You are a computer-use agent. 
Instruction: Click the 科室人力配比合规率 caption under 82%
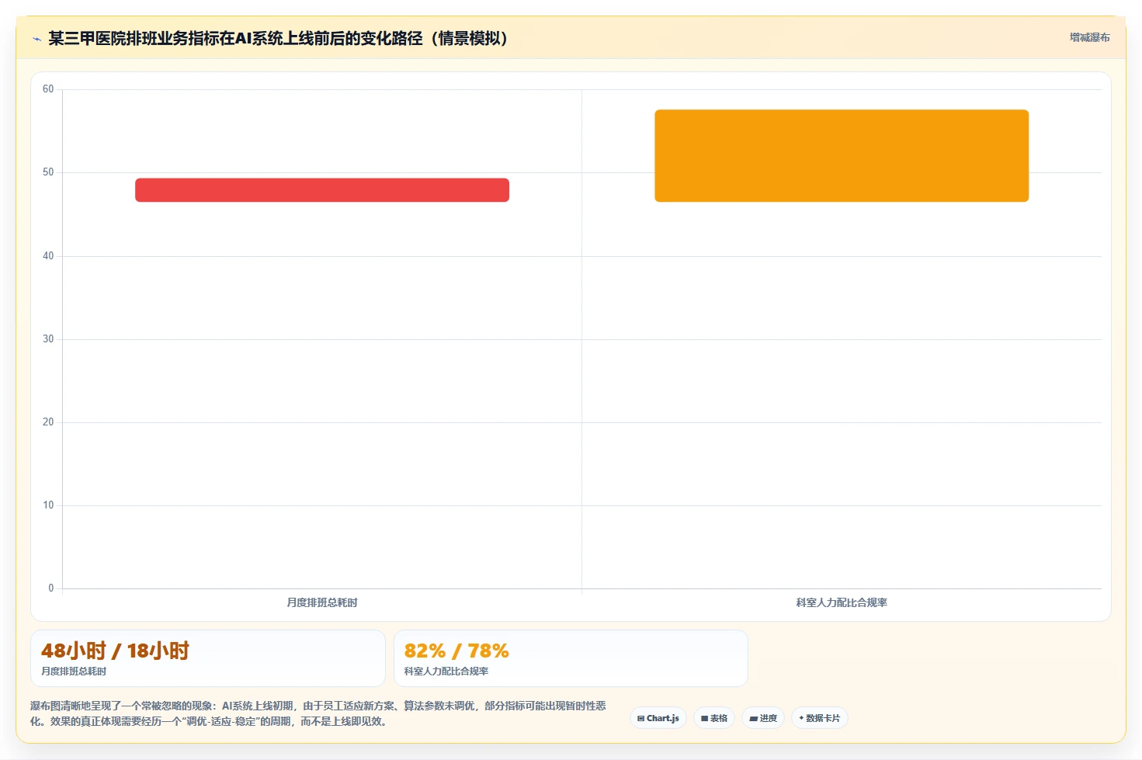(x=446, y=672)
